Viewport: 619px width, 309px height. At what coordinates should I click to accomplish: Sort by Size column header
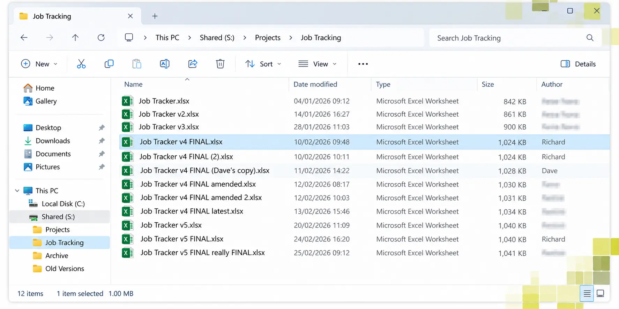point(488,84)
